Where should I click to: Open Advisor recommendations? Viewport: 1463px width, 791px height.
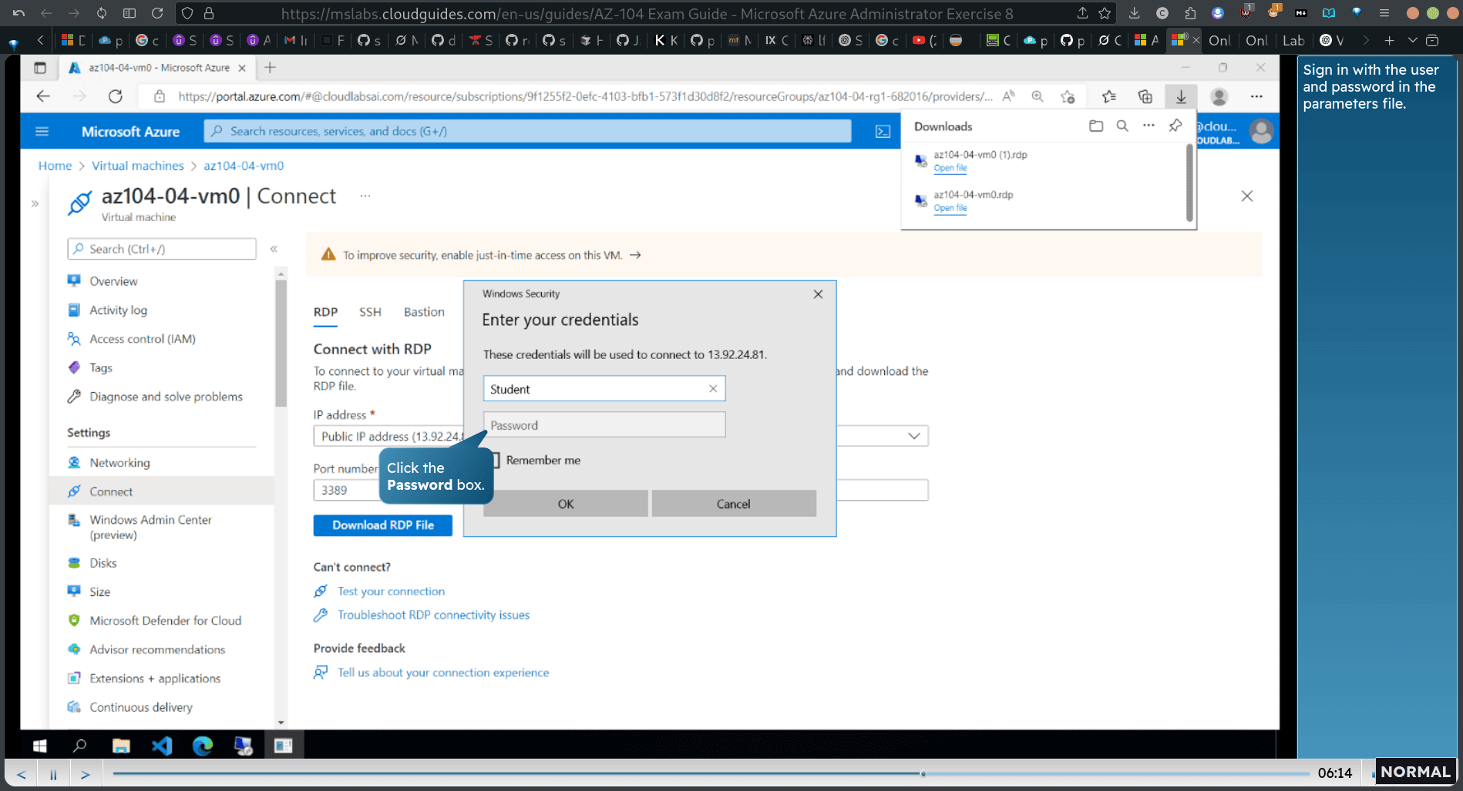[157, 650]
